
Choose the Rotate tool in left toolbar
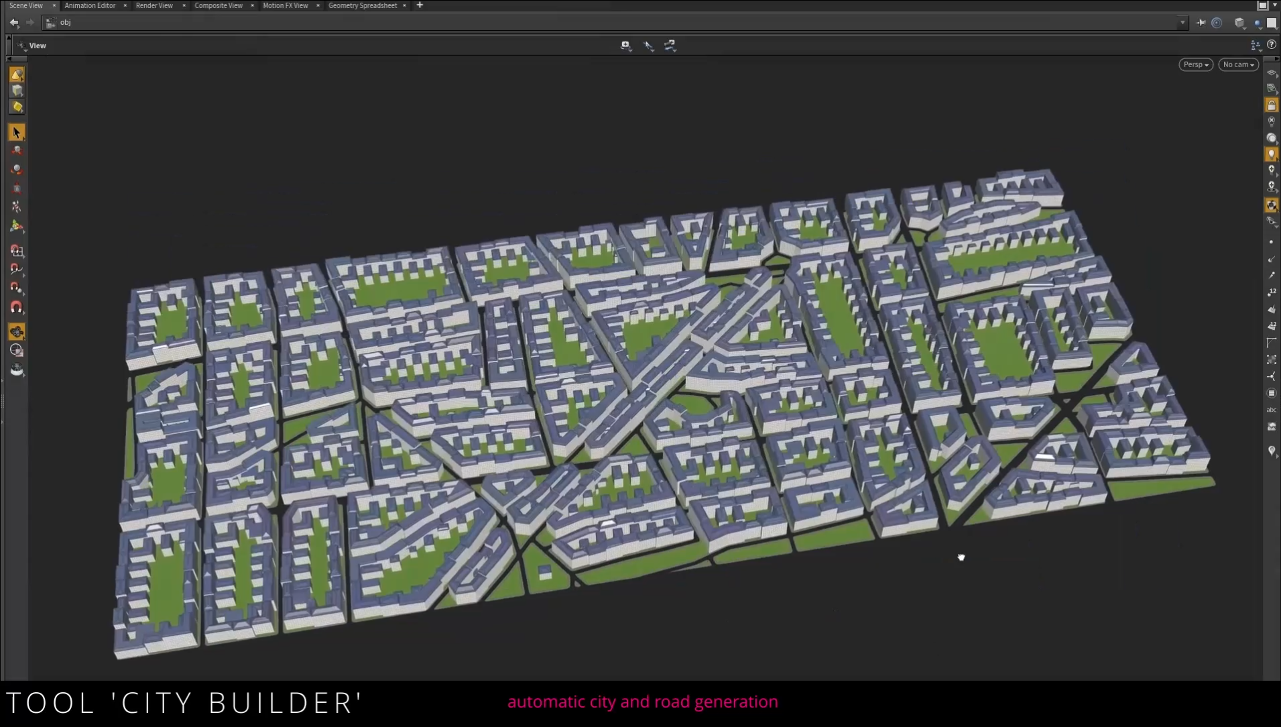(17, 170)
